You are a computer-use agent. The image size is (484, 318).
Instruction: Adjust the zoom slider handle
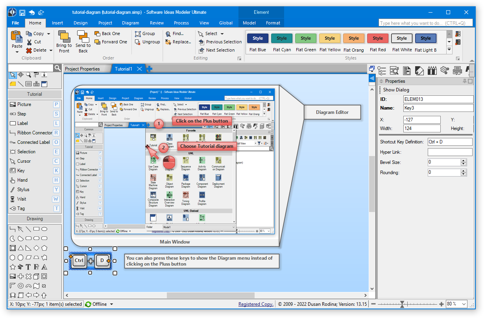[402, 304]
